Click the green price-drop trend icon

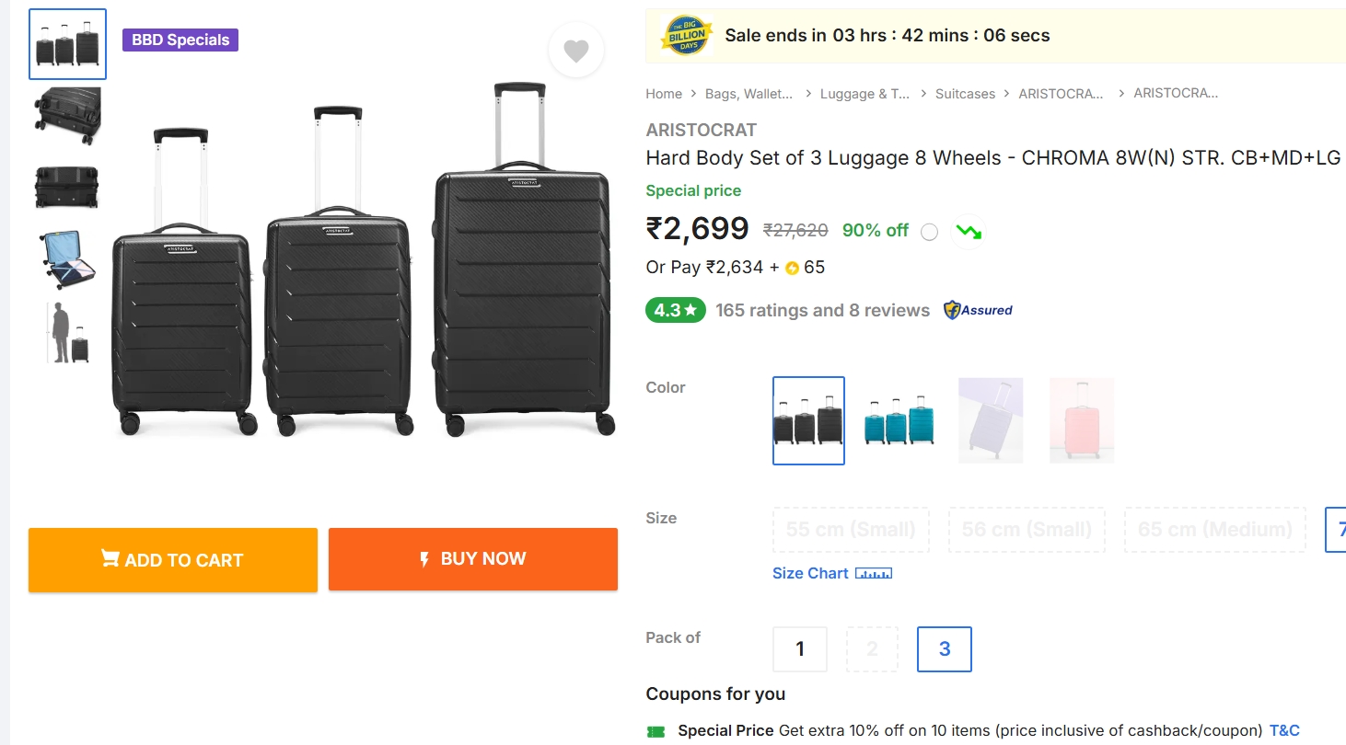(968, 230)
